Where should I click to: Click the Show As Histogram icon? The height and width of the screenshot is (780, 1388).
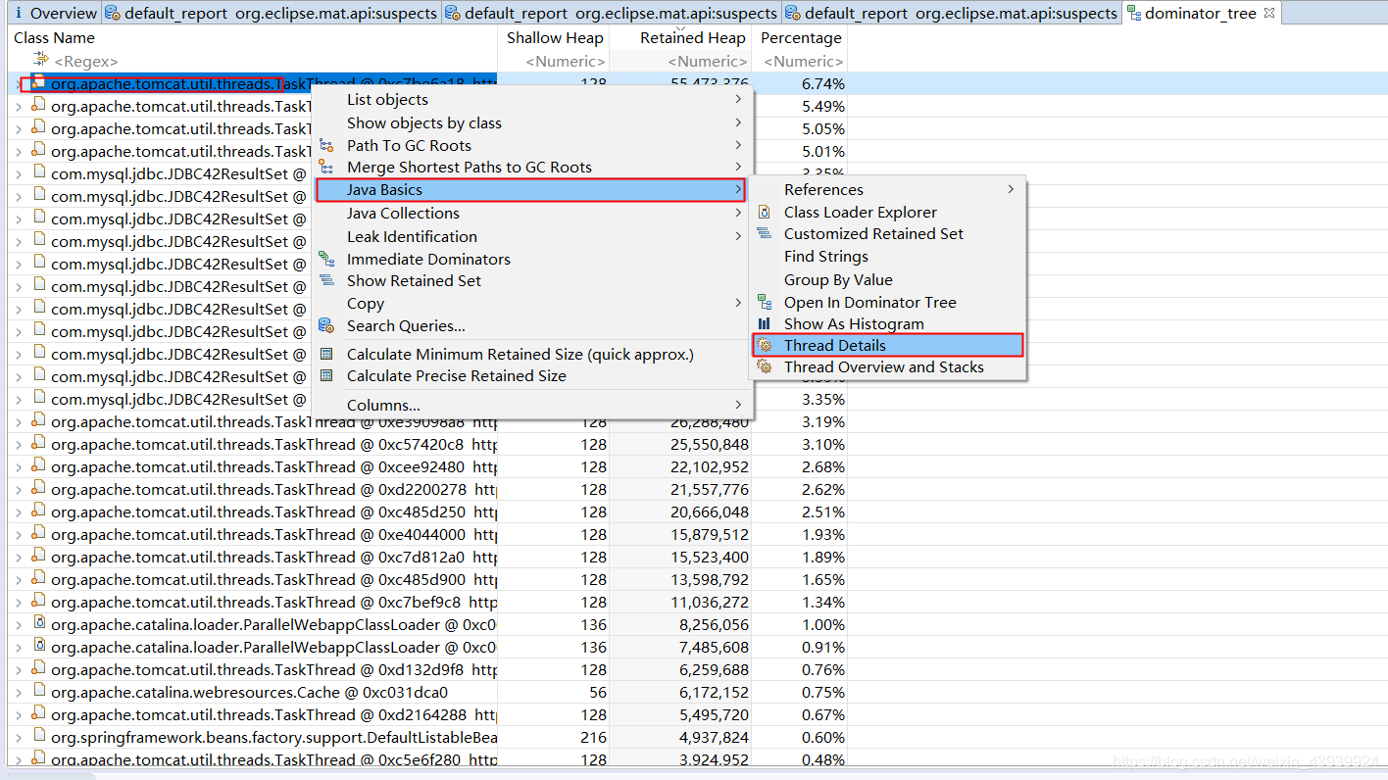[x=765, y=324]
